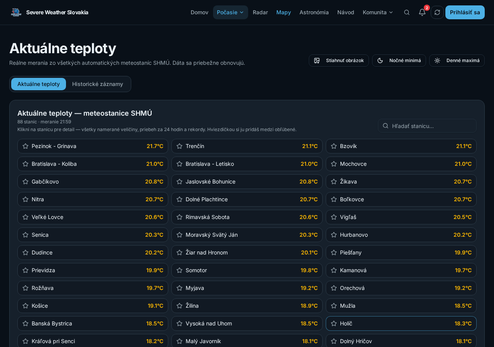
Task: Click the 18.9°C value for Žilina
Action: 309,306
